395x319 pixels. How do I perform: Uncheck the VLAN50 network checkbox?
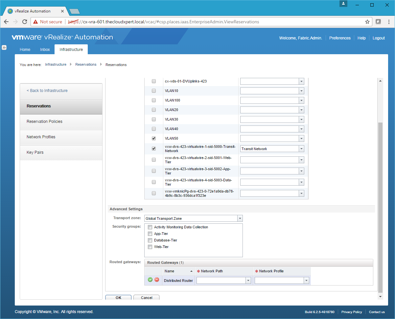click(x=153, y=138)
